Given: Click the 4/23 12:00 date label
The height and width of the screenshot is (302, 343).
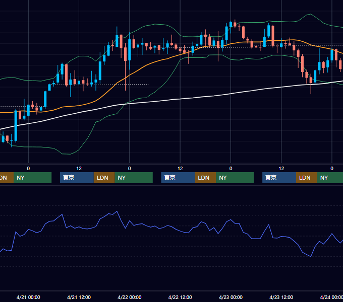Looking at the screenshot, I should pos(281,297).
